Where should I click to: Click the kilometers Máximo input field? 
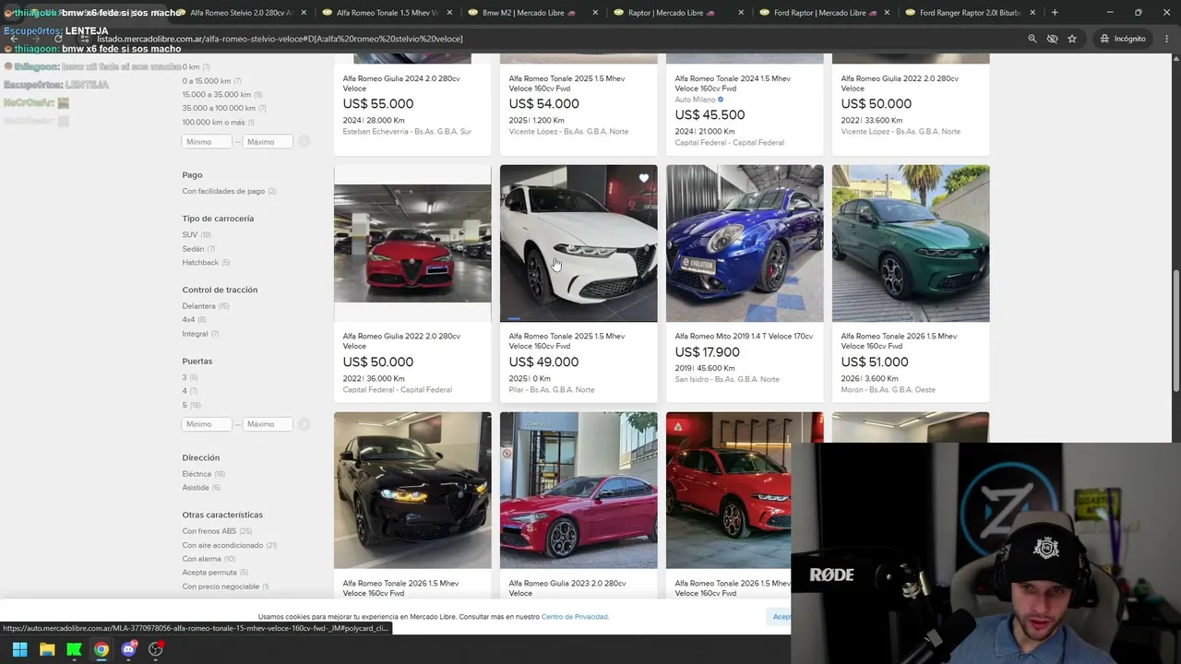coord(268,142)
